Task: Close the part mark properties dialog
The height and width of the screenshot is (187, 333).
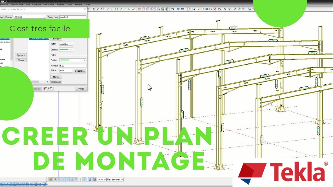Action: coord(85,9)
